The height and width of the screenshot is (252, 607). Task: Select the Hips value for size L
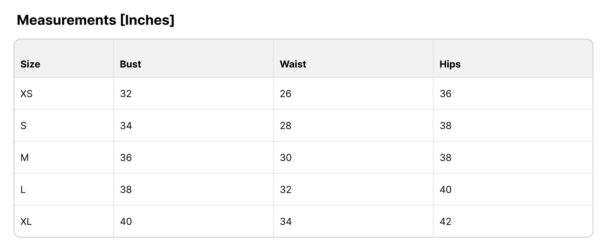tap(445, 190)
